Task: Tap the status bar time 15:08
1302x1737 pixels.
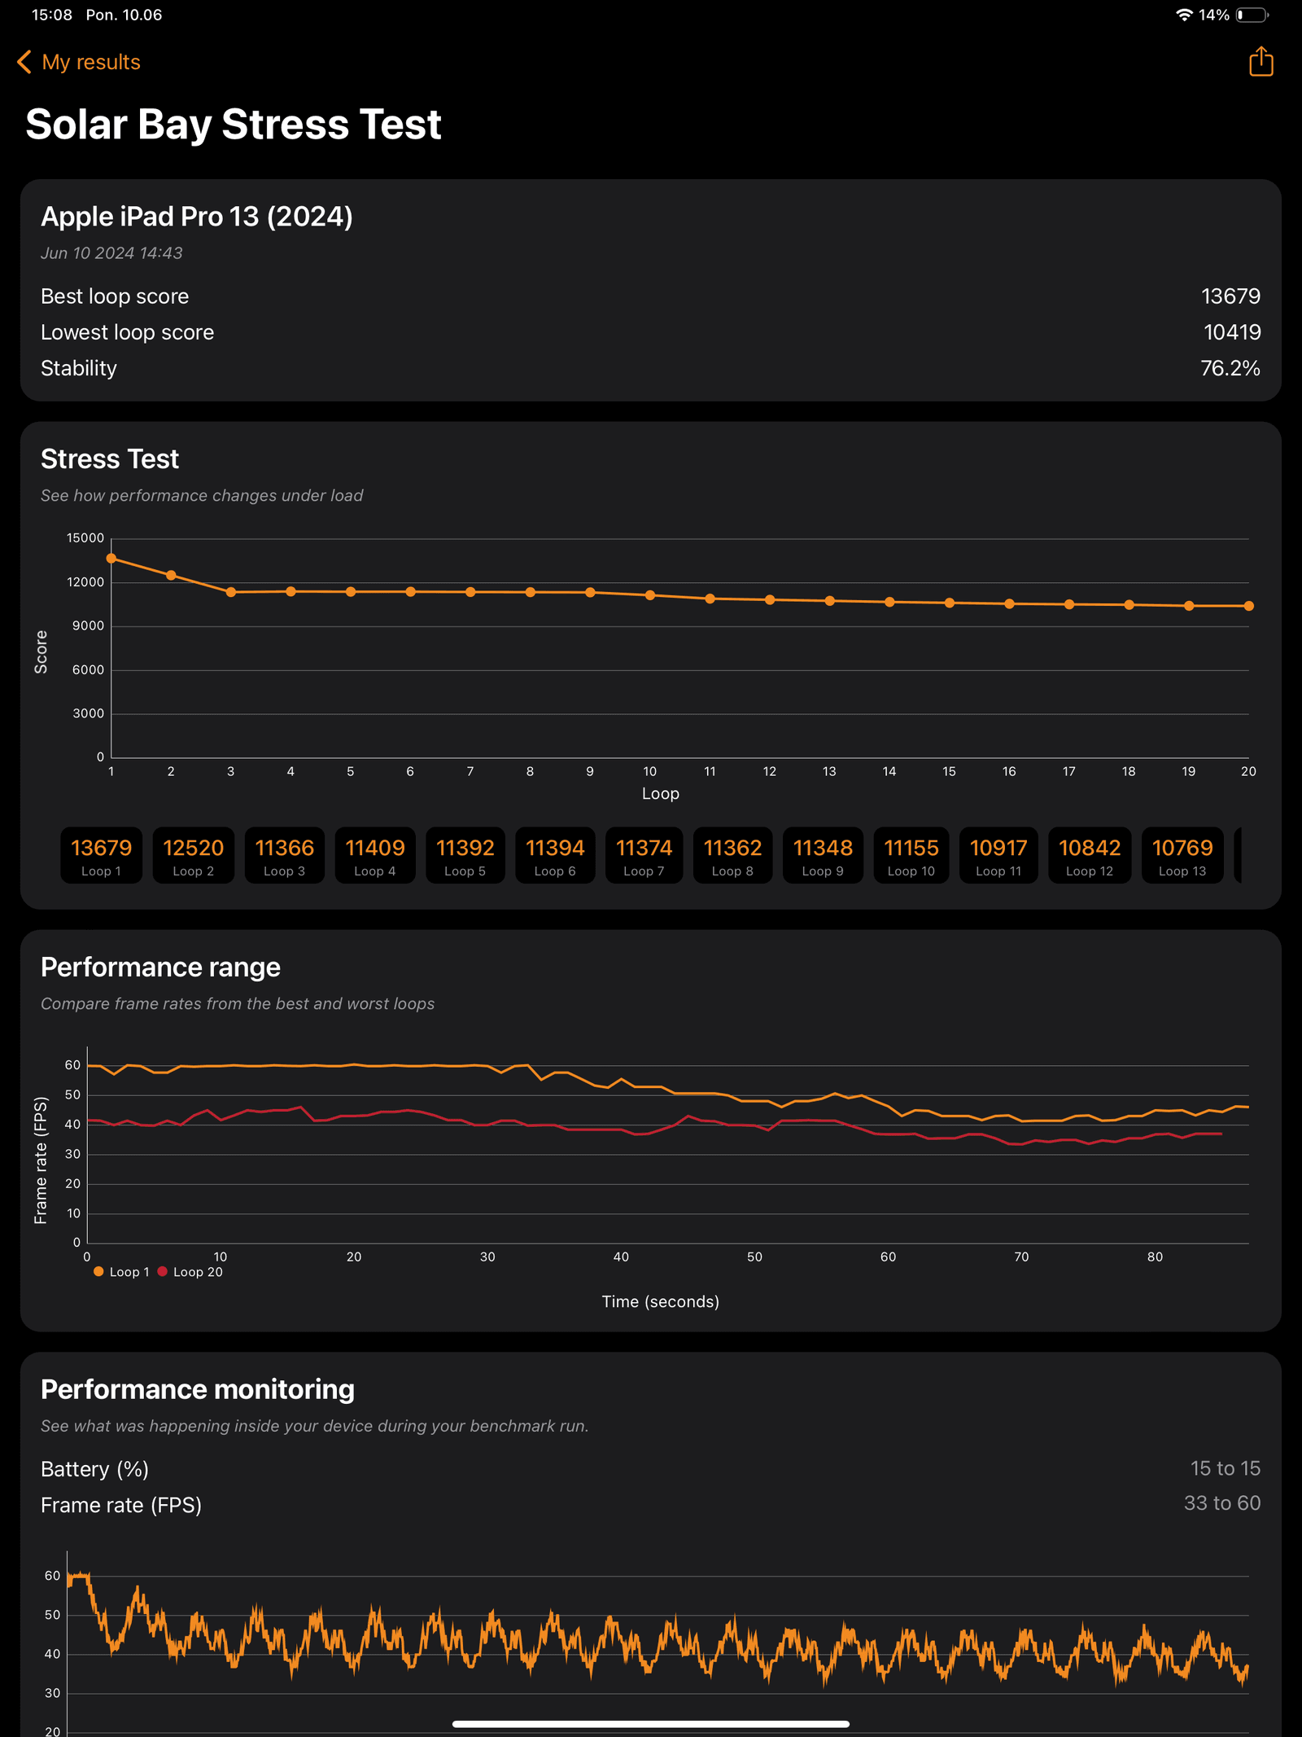Action: click(52, 15)
